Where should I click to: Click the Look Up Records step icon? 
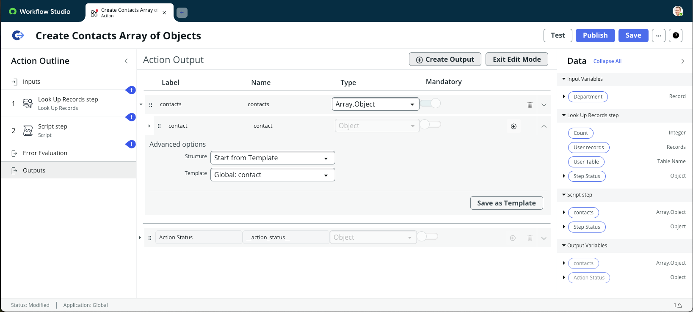[28, 103]
